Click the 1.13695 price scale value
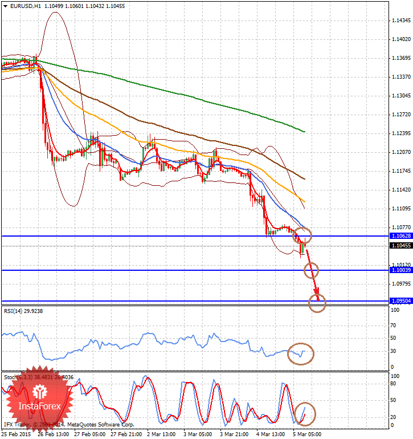 click(x=401, y=58)
